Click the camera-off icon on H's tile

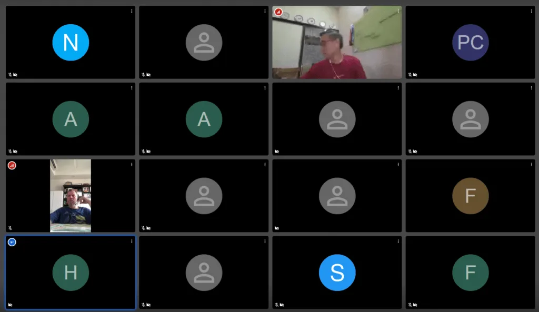(x=10, y=305)
